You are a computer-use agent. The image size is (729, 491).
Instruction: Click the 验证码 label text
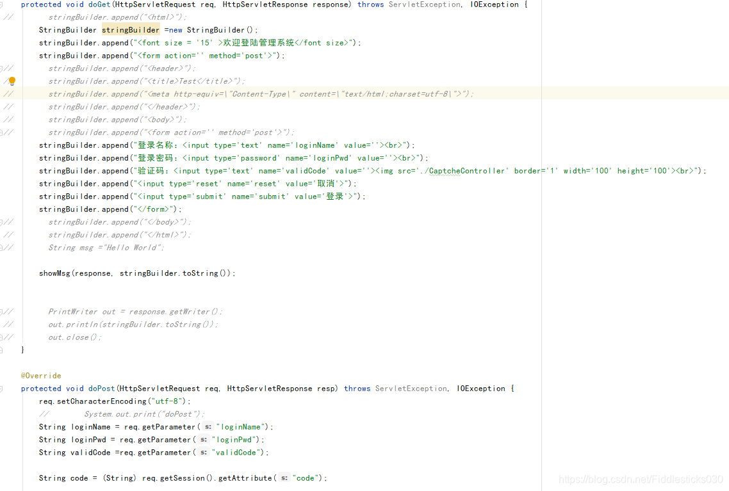tap(151, 171)
